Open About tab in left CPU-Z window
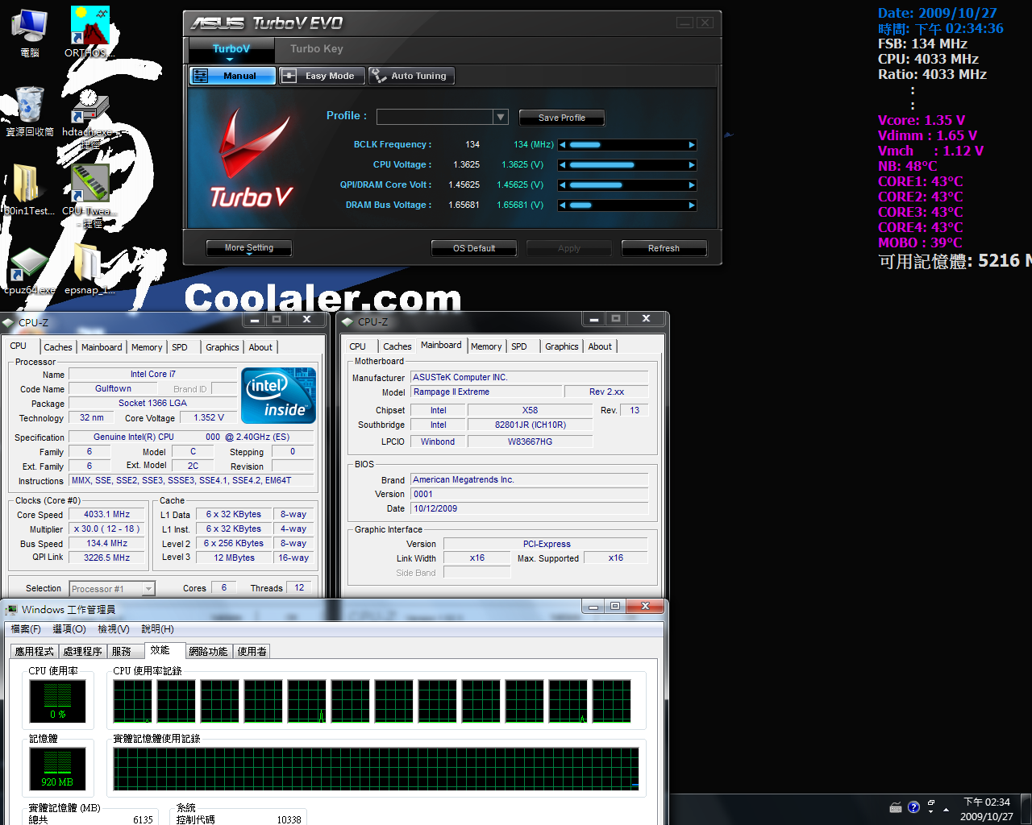 (x=260, y=347)
